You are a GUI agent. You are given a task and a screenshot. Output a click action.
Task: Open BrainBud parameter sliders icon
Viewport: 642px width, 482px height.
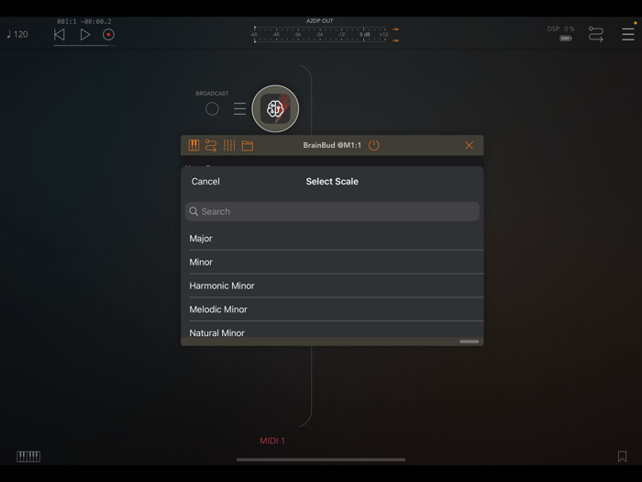tap(229, 145)
